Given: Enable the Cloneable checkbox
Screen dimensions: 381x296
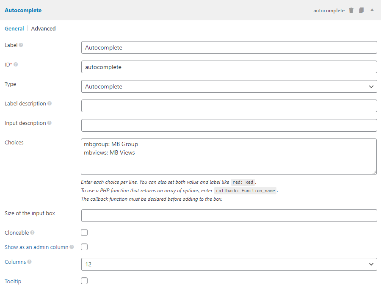Looking at the screenshot, I should tap(84, 232).
